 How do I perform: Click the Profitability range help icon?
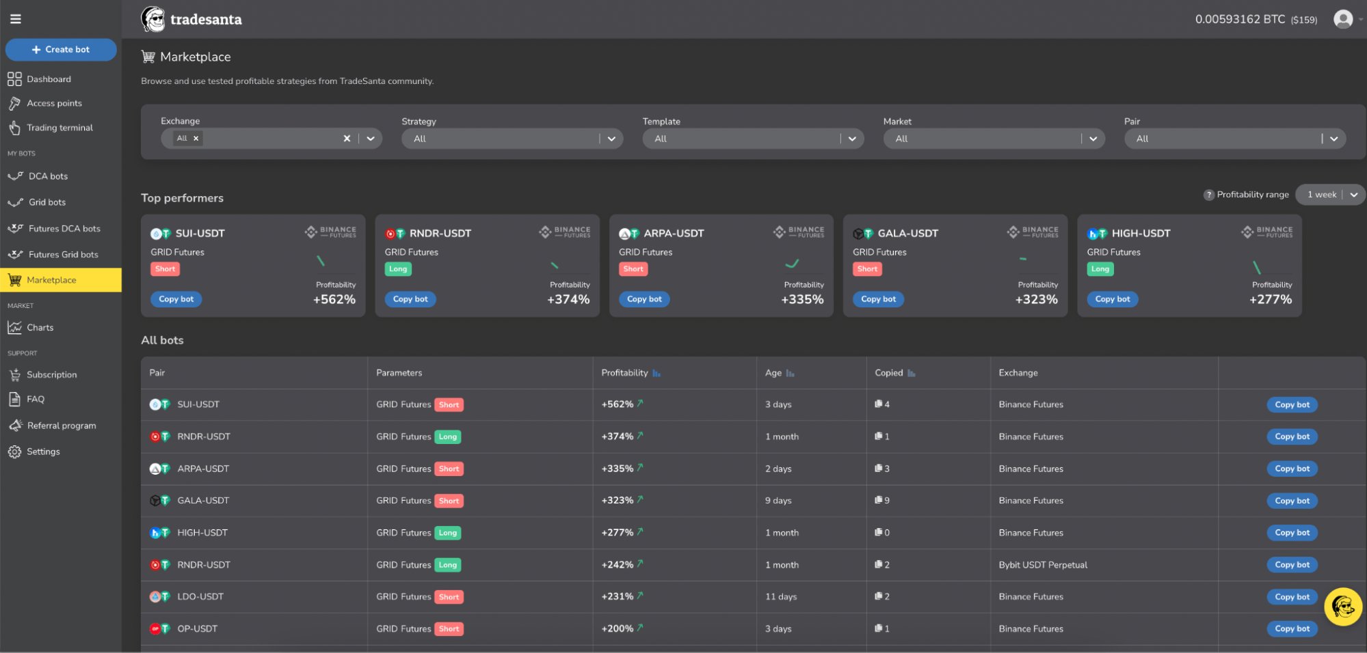tap(1208, 195)
